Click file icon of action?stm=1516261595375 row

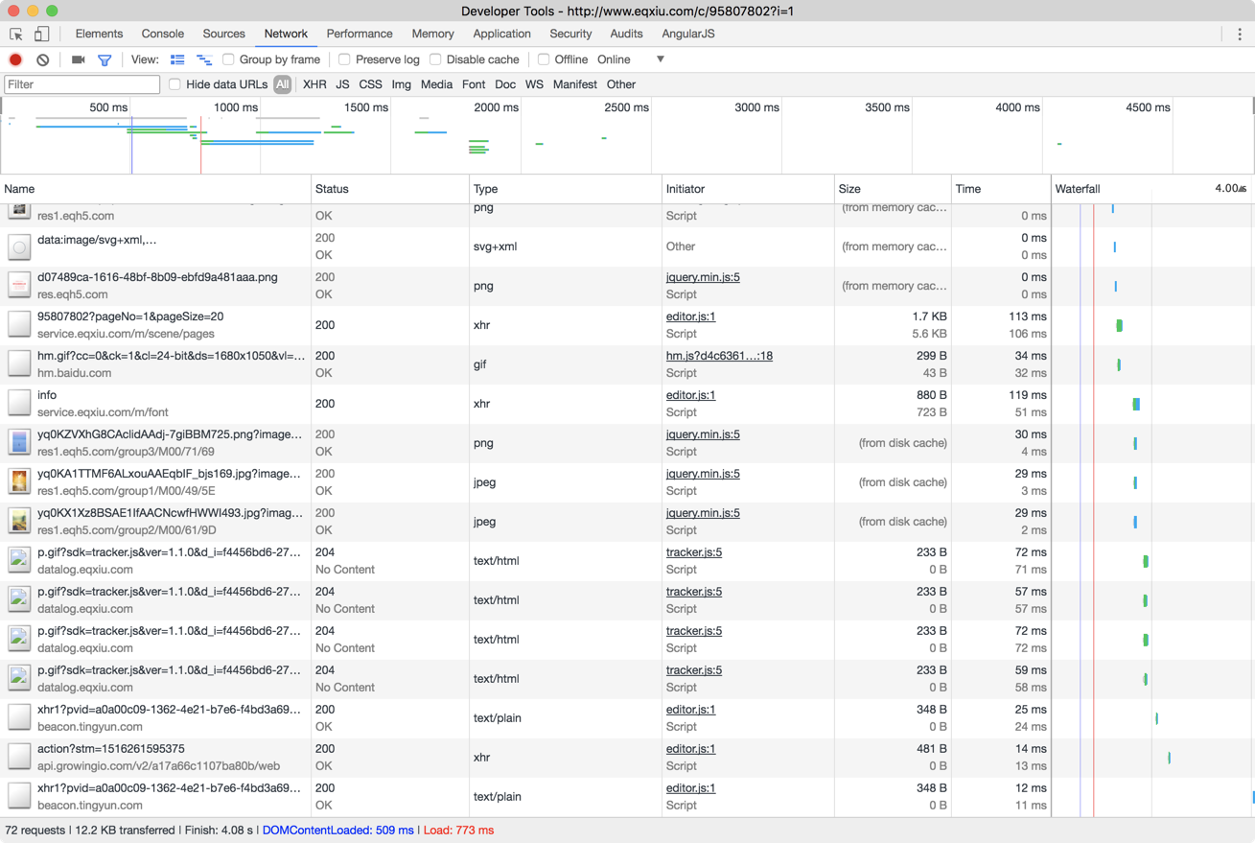(19, 758)
